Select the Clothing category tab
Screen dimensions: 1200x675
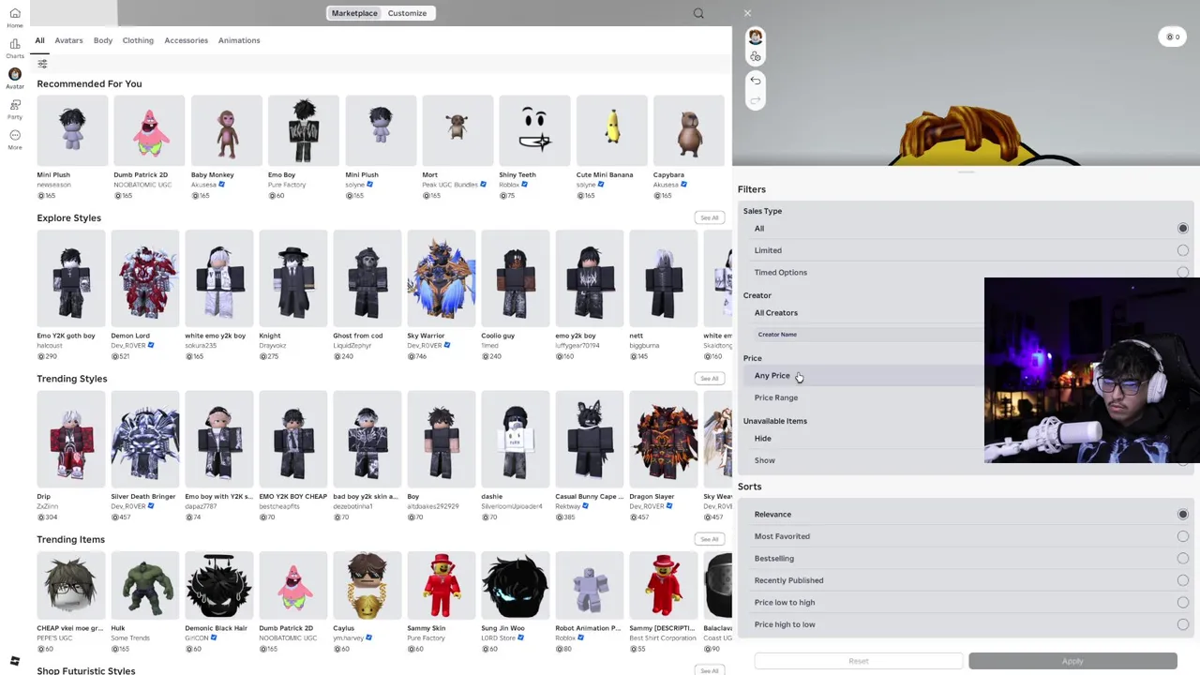pos(138,40)
